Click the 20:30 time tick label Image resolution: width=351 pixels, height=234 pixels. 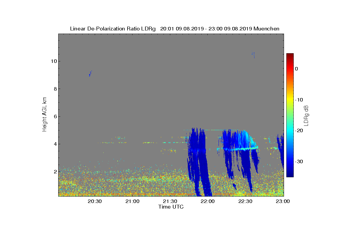pyautogui.click(x=95, y=202)
